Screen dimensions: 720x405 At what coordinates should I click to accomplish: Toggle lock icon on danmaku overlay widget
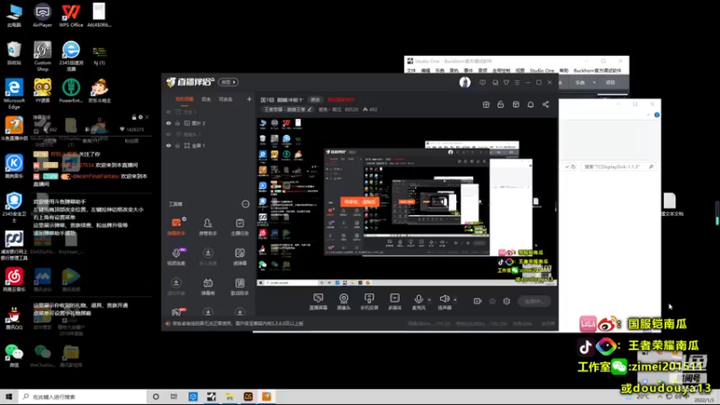134,117
